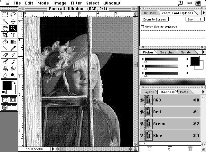Swap foreground and background colors
This screenshot has width=206, height=152.
tap(14, 83)
